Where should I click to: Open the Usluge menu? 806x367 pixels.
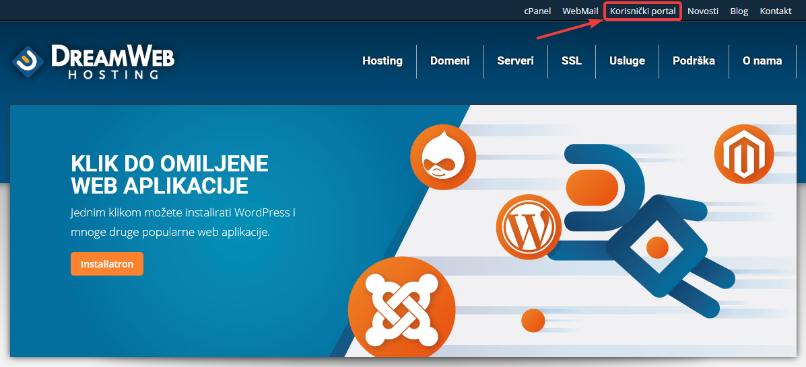627,60
